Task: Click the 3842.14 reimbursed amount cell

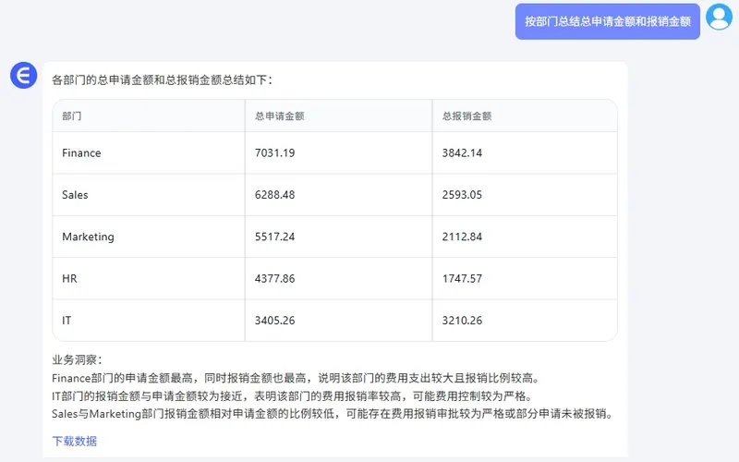Action: [462, 152]
